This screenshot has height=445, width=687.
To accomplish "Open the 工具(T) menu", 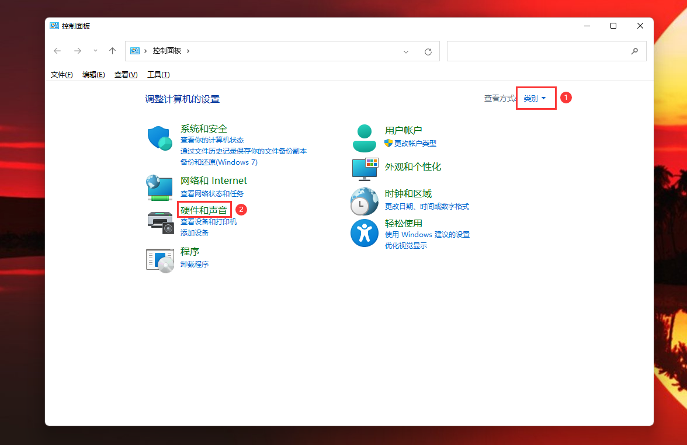I will point(157,74).
